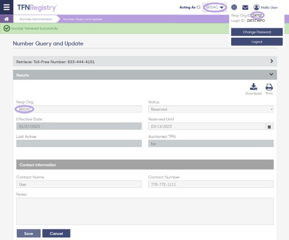Open the Status Reserved dropdown
The image size is (289, 240).
(211, 109)
